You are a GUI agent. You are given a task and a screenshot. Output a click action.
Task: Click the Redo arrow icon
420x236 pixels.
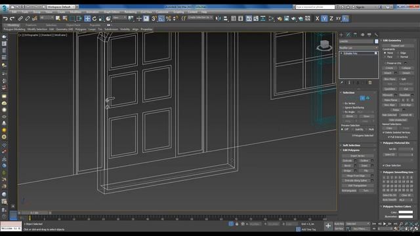click(12, 18)
